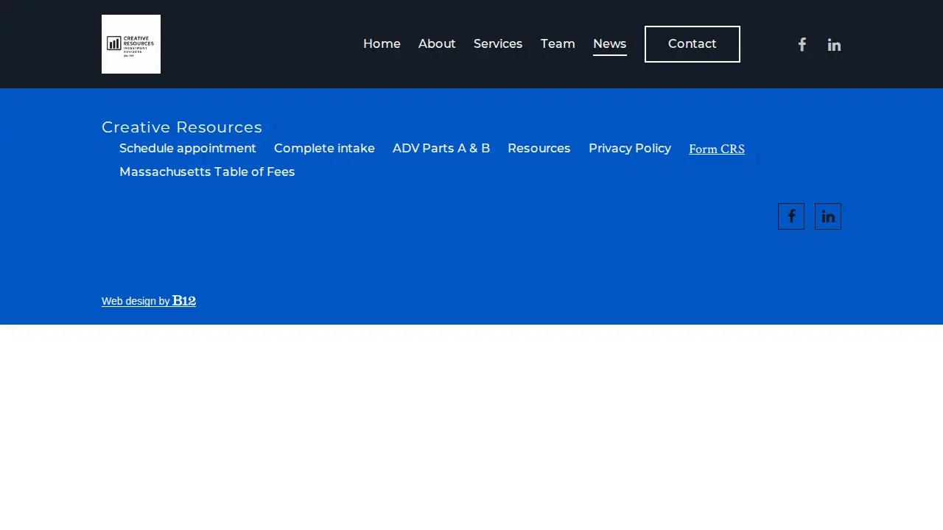Open the Complete intake link

click(x=324, y=149)
